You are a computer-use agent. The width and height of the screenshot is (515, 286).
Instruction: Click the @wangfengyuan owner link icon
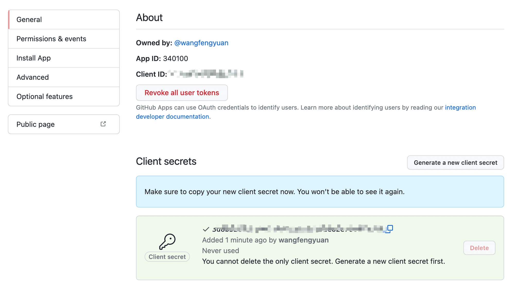201,43
